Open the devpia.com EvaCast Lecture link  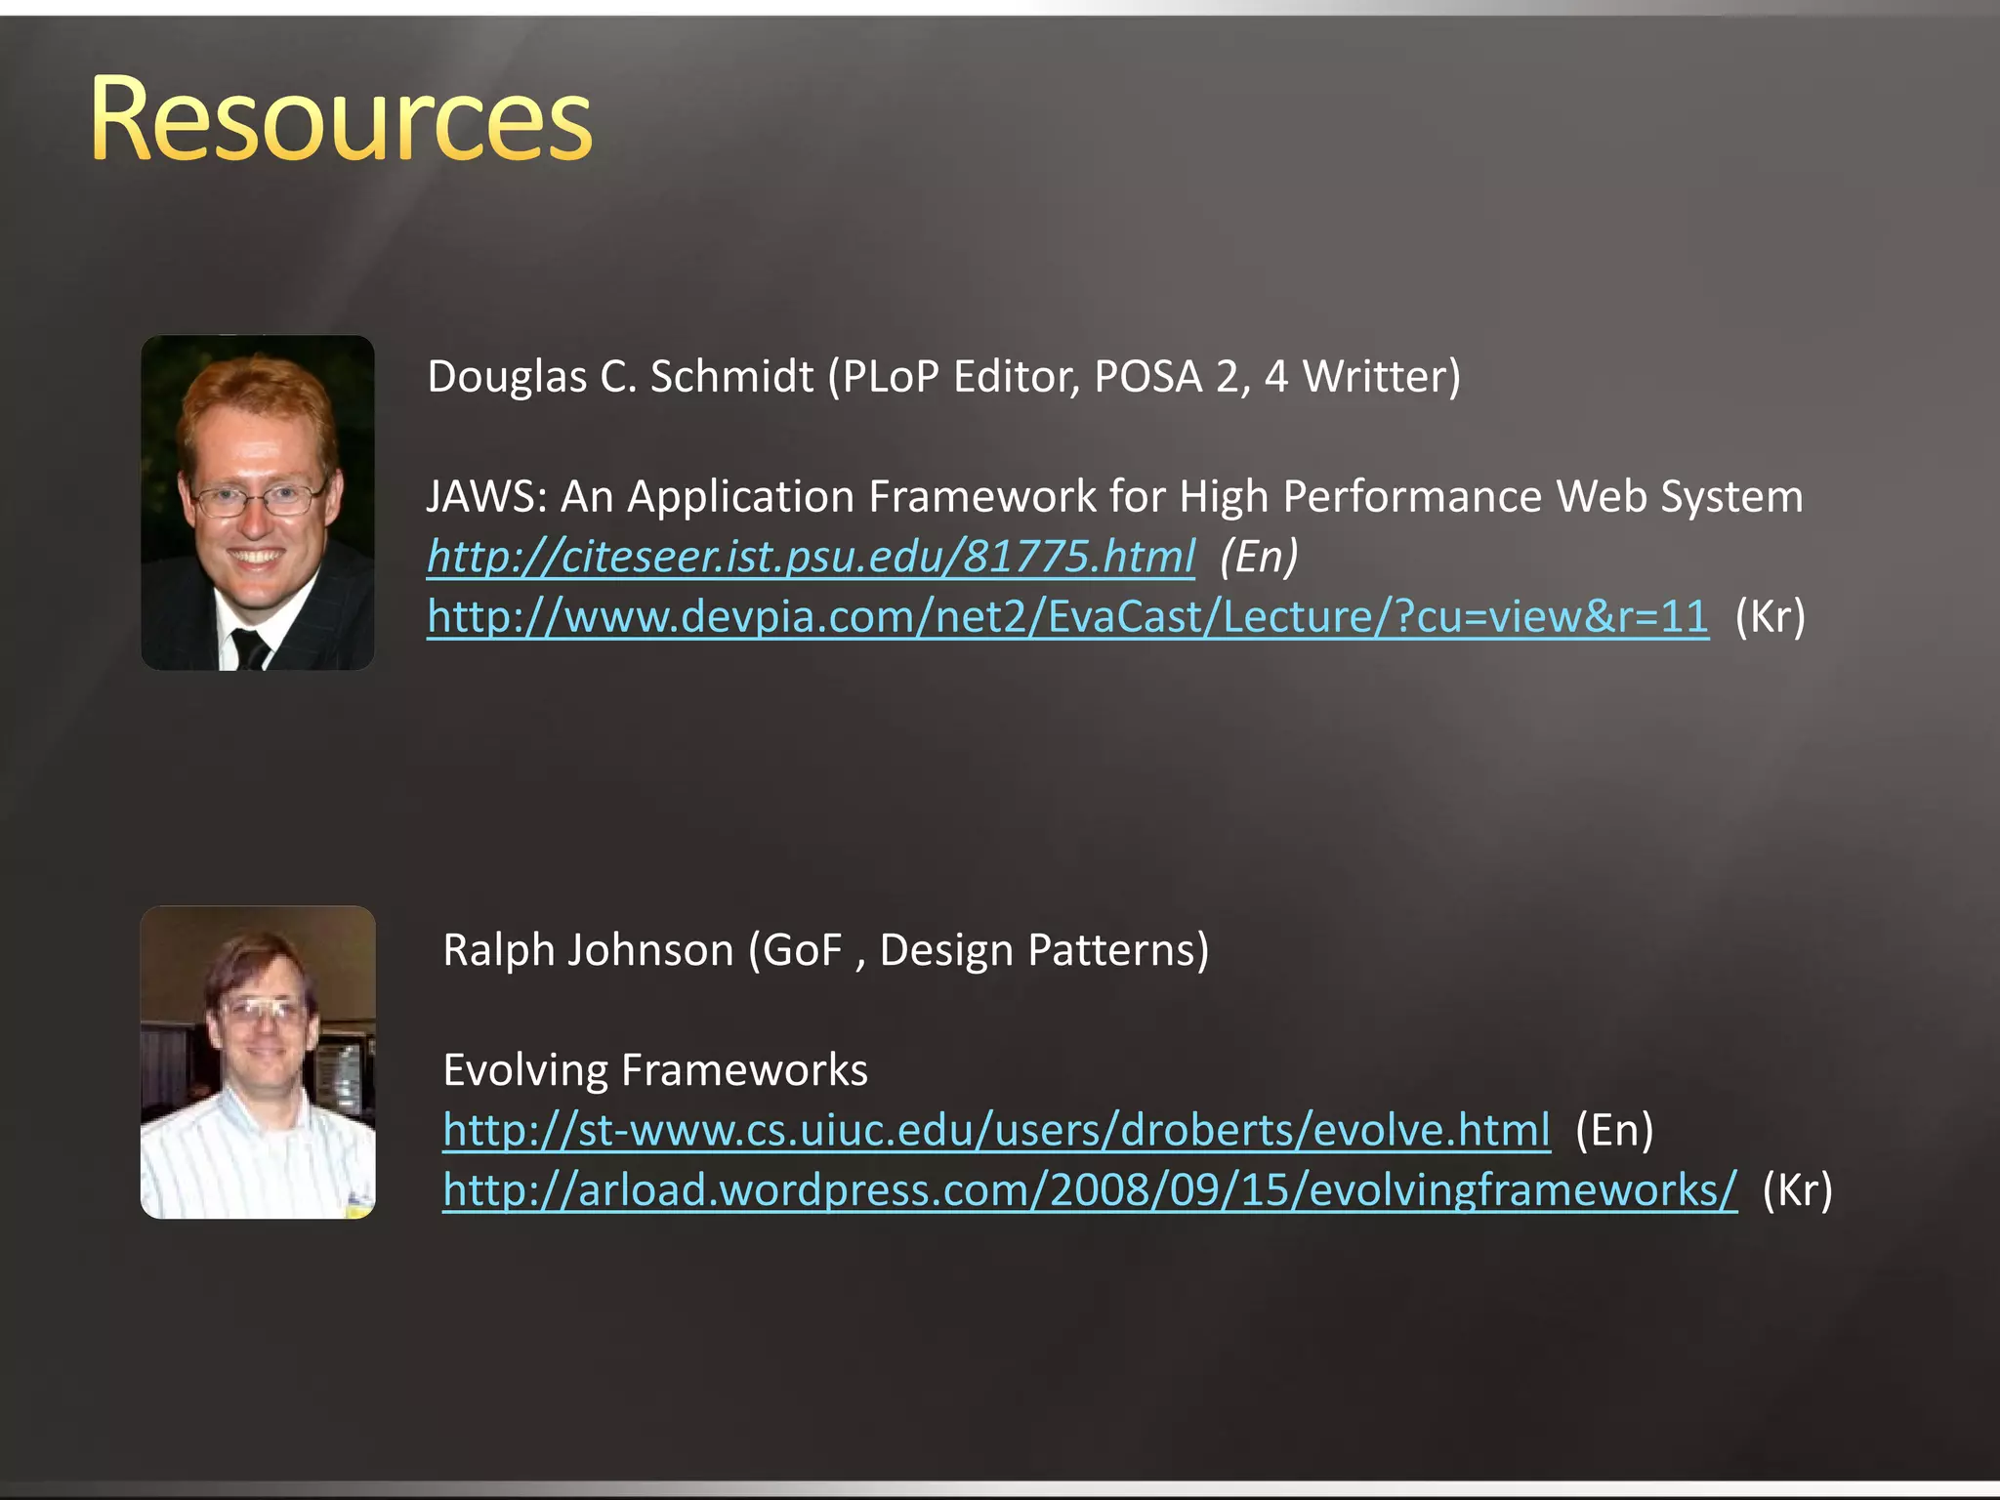coord(1067,616)
